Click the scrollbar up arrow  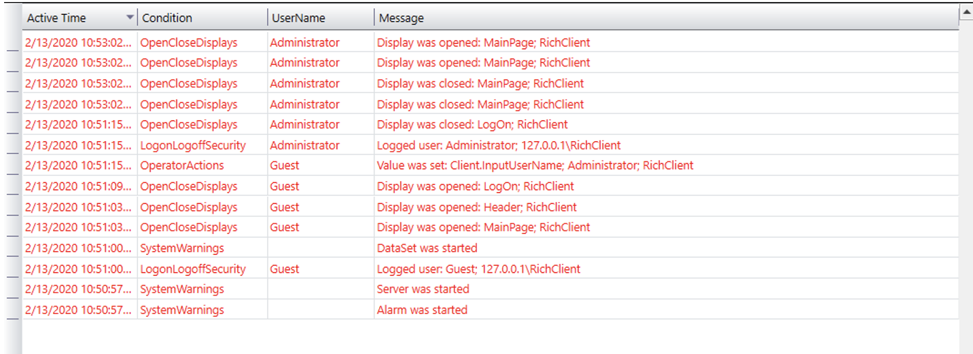tap(966, 12)
